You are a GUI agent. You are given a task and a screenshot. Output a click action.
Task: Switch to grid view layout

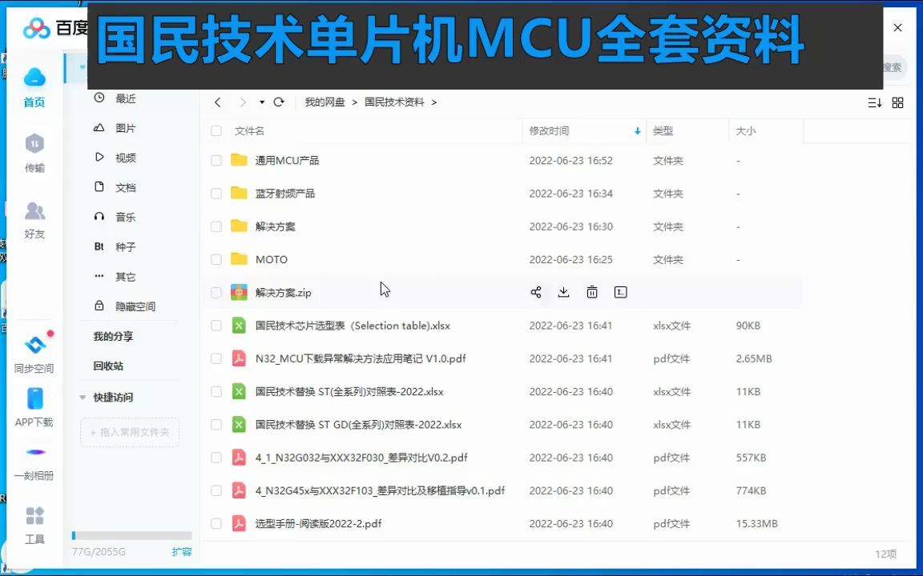click(898, 102)
